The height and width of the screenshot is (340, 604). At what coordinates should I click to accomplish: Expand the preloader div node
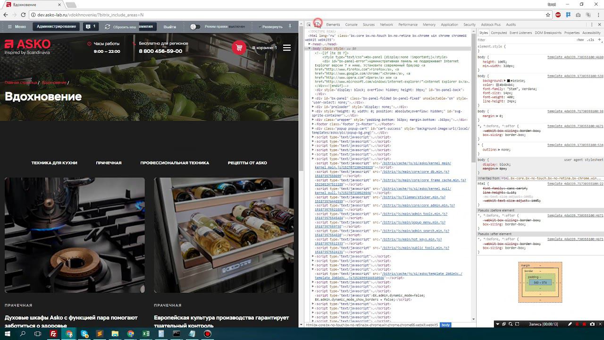[313, 107]
